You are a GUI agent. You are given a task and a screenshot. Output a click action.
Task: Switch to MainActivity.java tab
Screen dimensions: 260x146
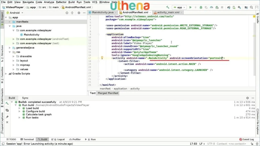[103, 12]
